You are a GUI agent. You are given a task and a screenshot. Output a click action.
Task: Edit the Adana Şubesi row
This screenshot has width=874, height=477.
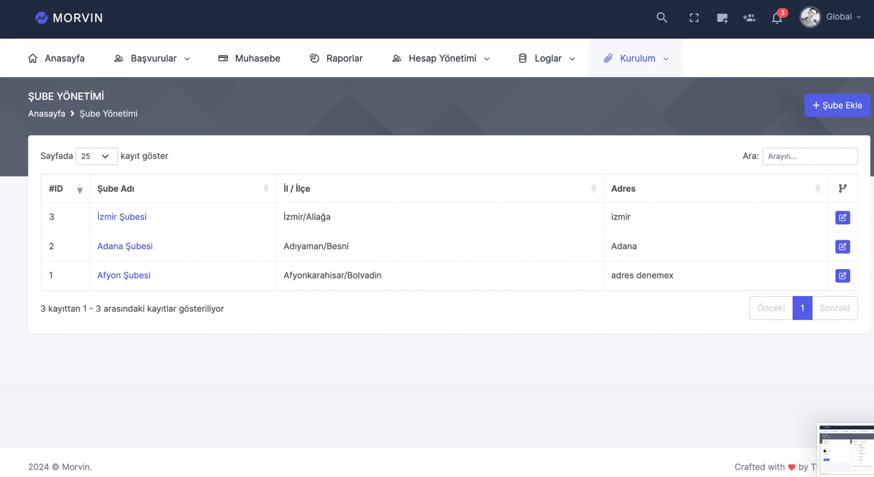tap(842, 246)
